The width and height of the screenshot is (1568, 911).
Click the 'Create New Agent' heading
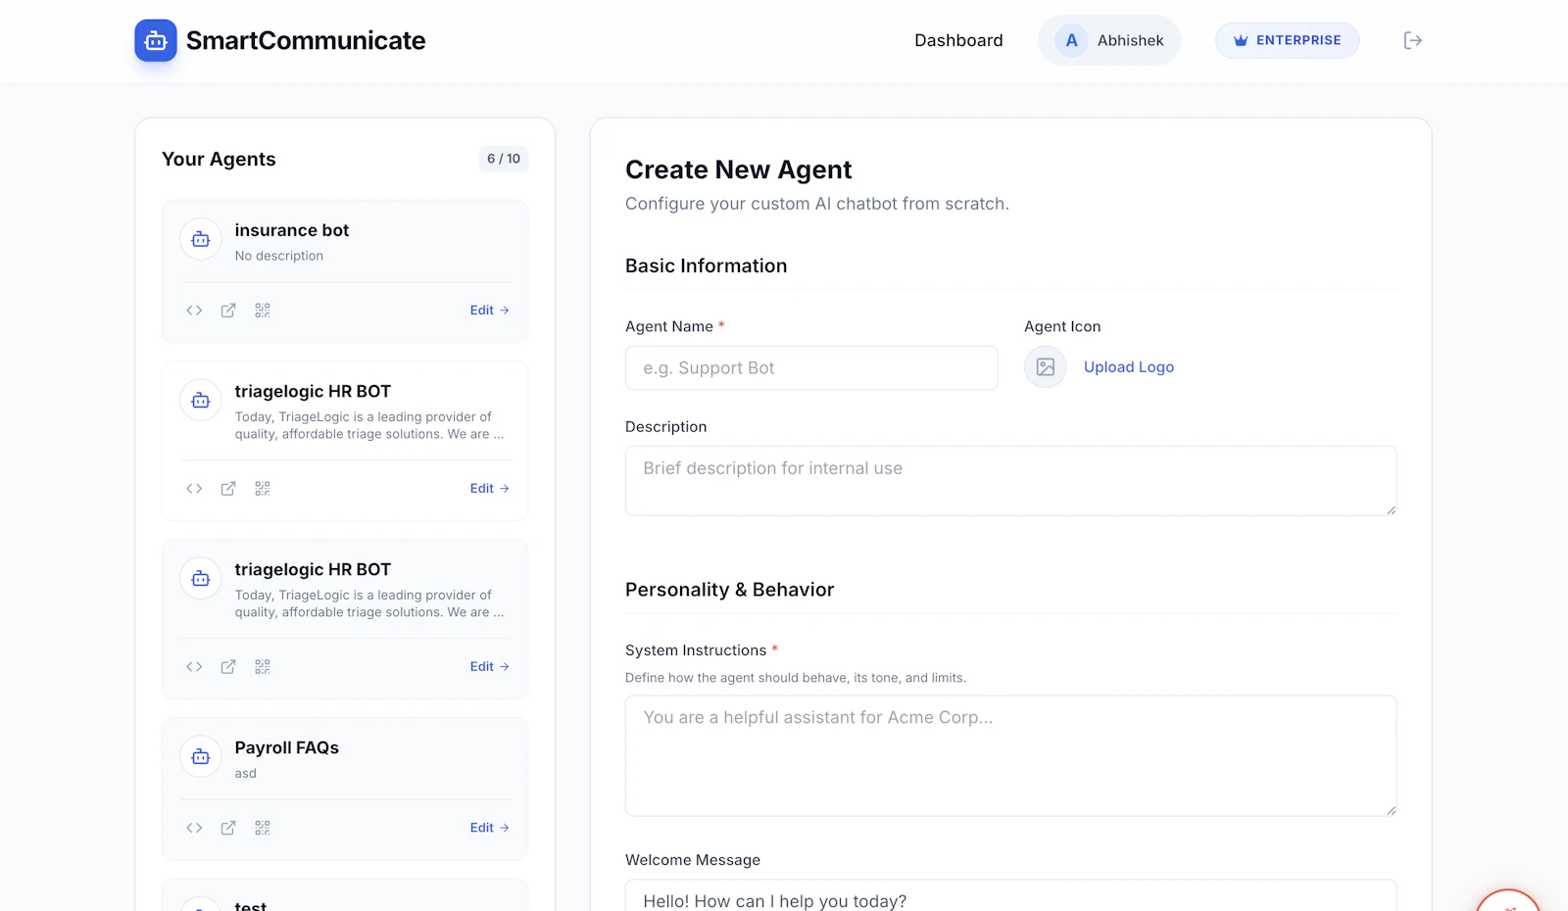pyautogui.click(x=739, y=169)
